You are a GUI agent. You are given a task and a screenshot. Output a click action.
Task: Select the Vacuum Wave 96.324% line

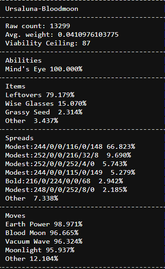(44, 241)
